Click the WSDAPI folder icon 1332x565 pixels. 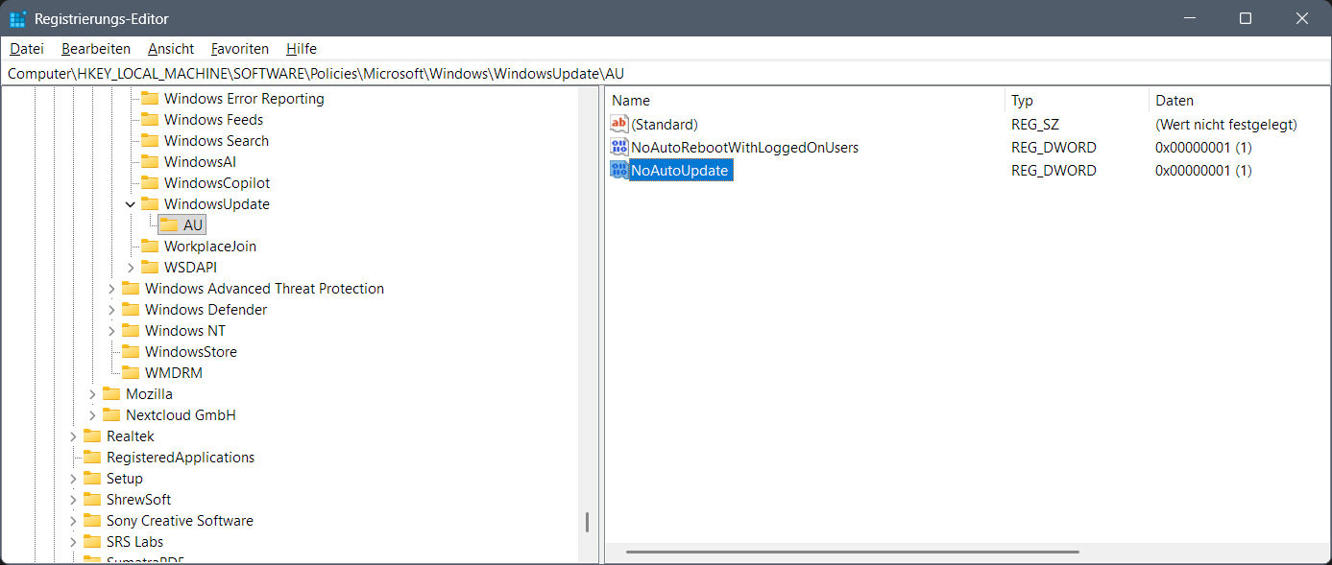tap(150, 267)
